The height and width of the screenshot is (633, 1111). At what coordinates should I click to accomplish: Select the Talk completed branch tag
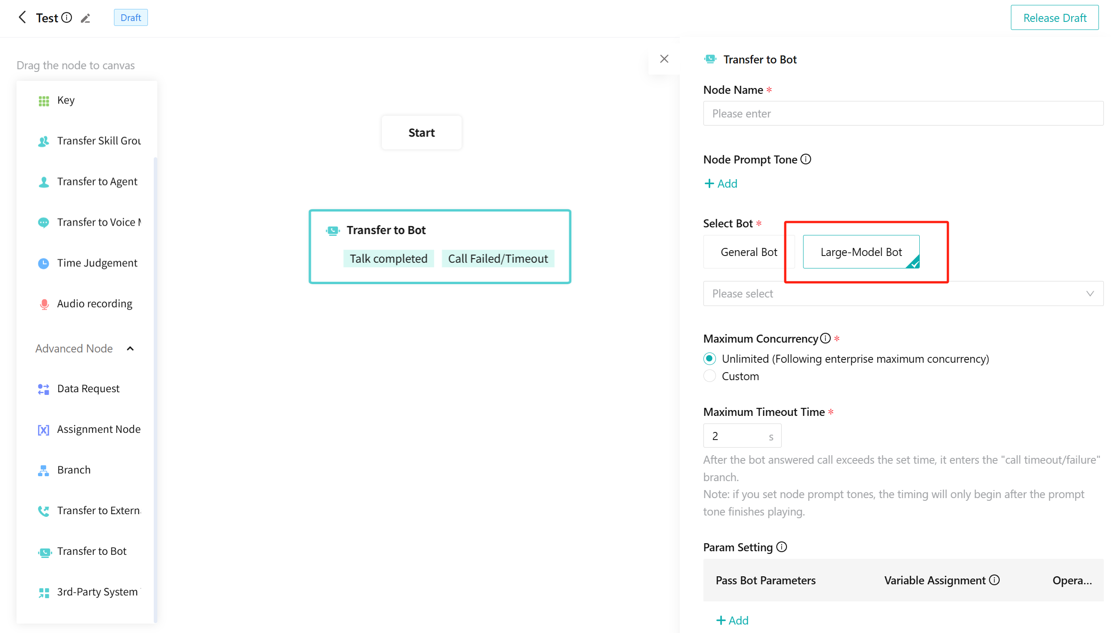click(388, 259)
